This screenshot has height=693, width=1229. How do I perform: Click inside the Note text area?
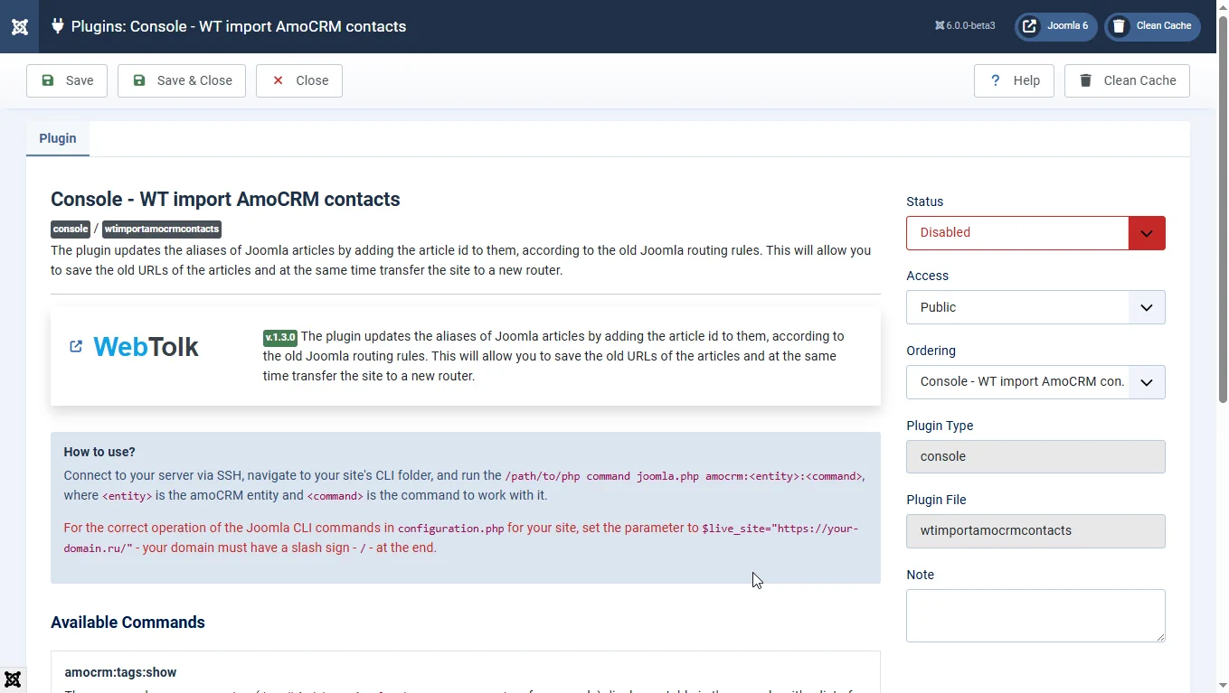(x=1035, y=615)
